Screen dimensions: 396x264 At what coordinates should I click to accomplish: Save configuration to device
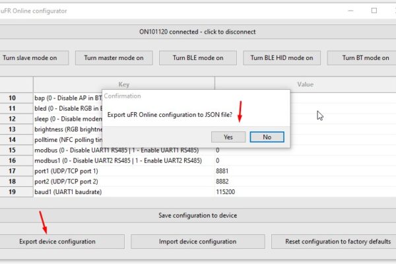tap(198, 216)
